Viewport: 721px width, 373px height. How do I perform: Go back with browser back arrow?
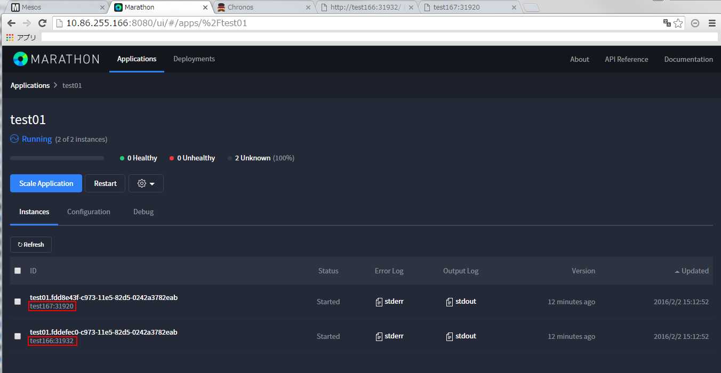pos(11,23)
